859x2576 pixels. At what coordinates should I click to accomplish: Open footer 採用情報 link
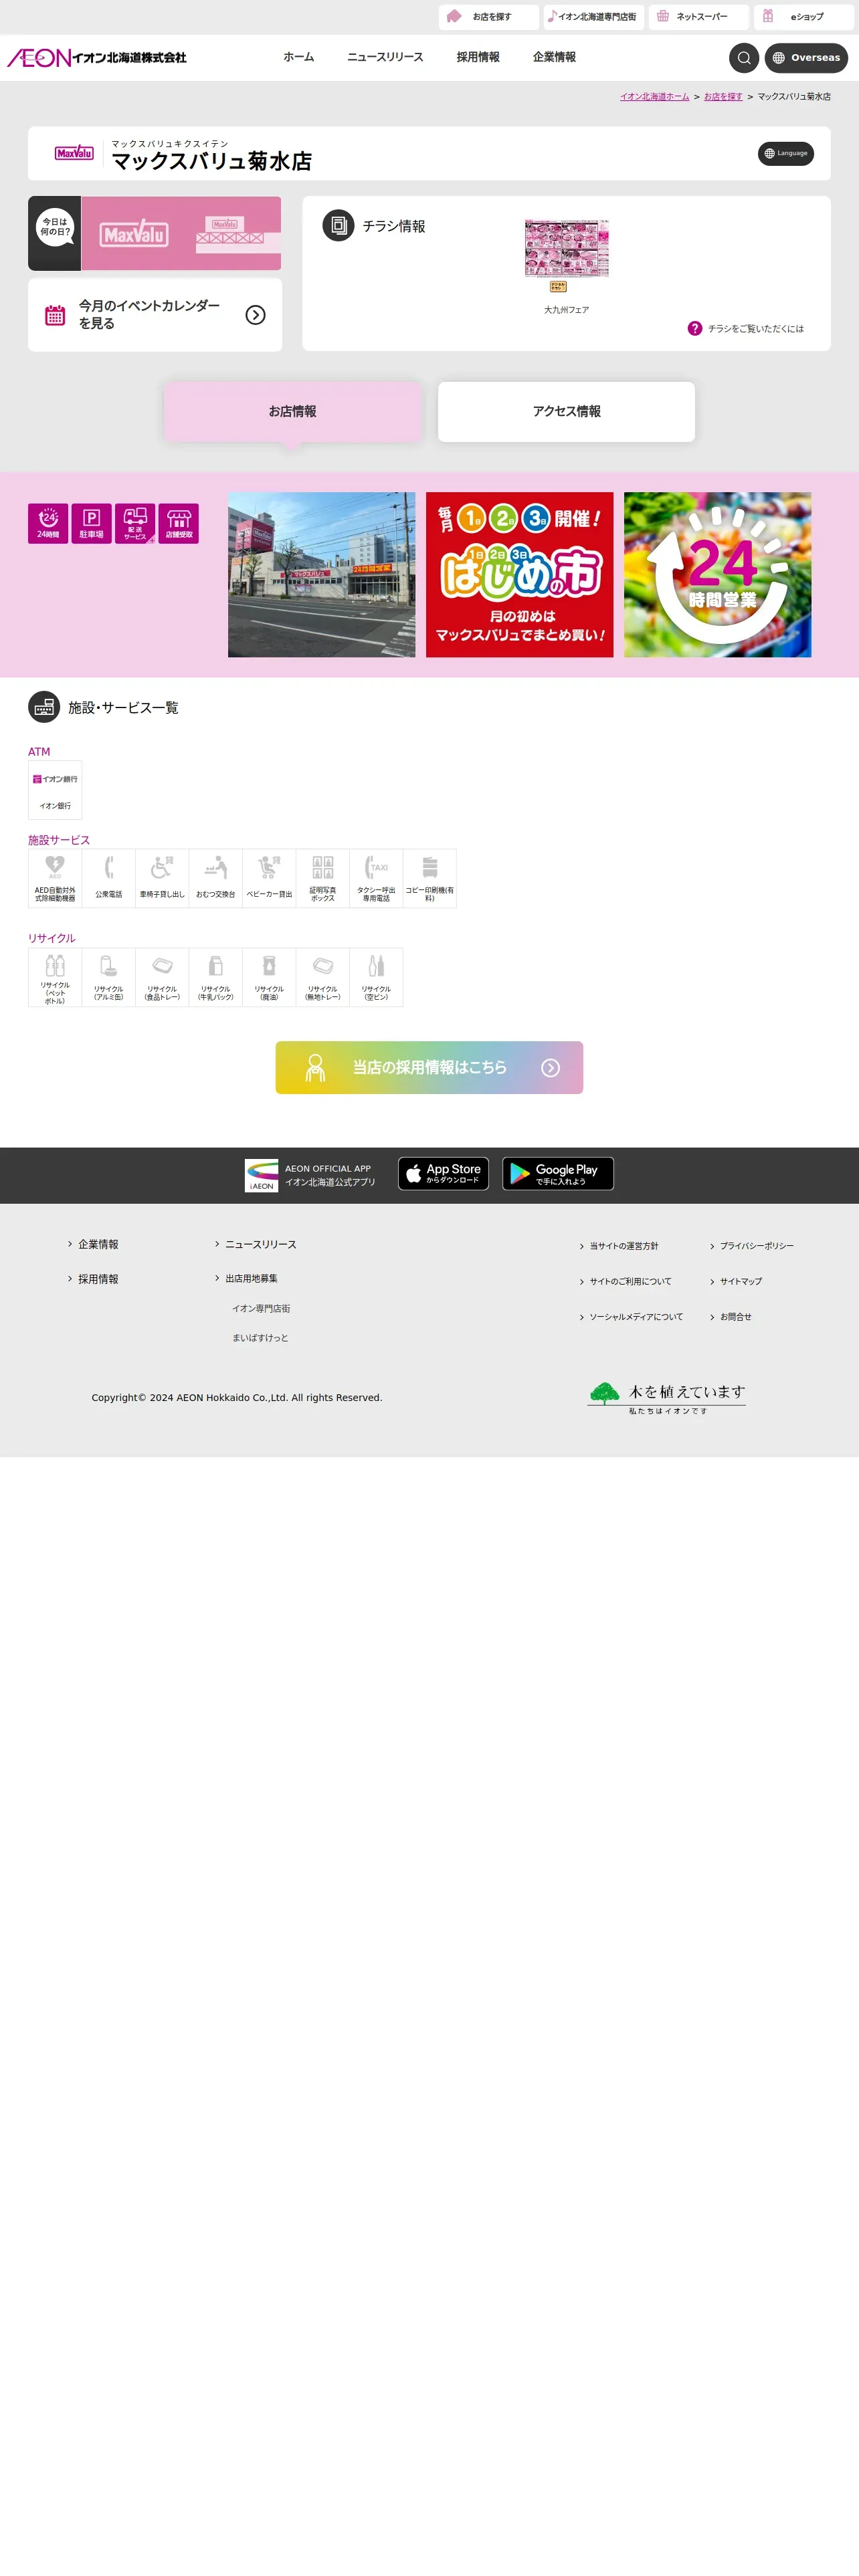pyautogui.click(x=98, y=1279)
